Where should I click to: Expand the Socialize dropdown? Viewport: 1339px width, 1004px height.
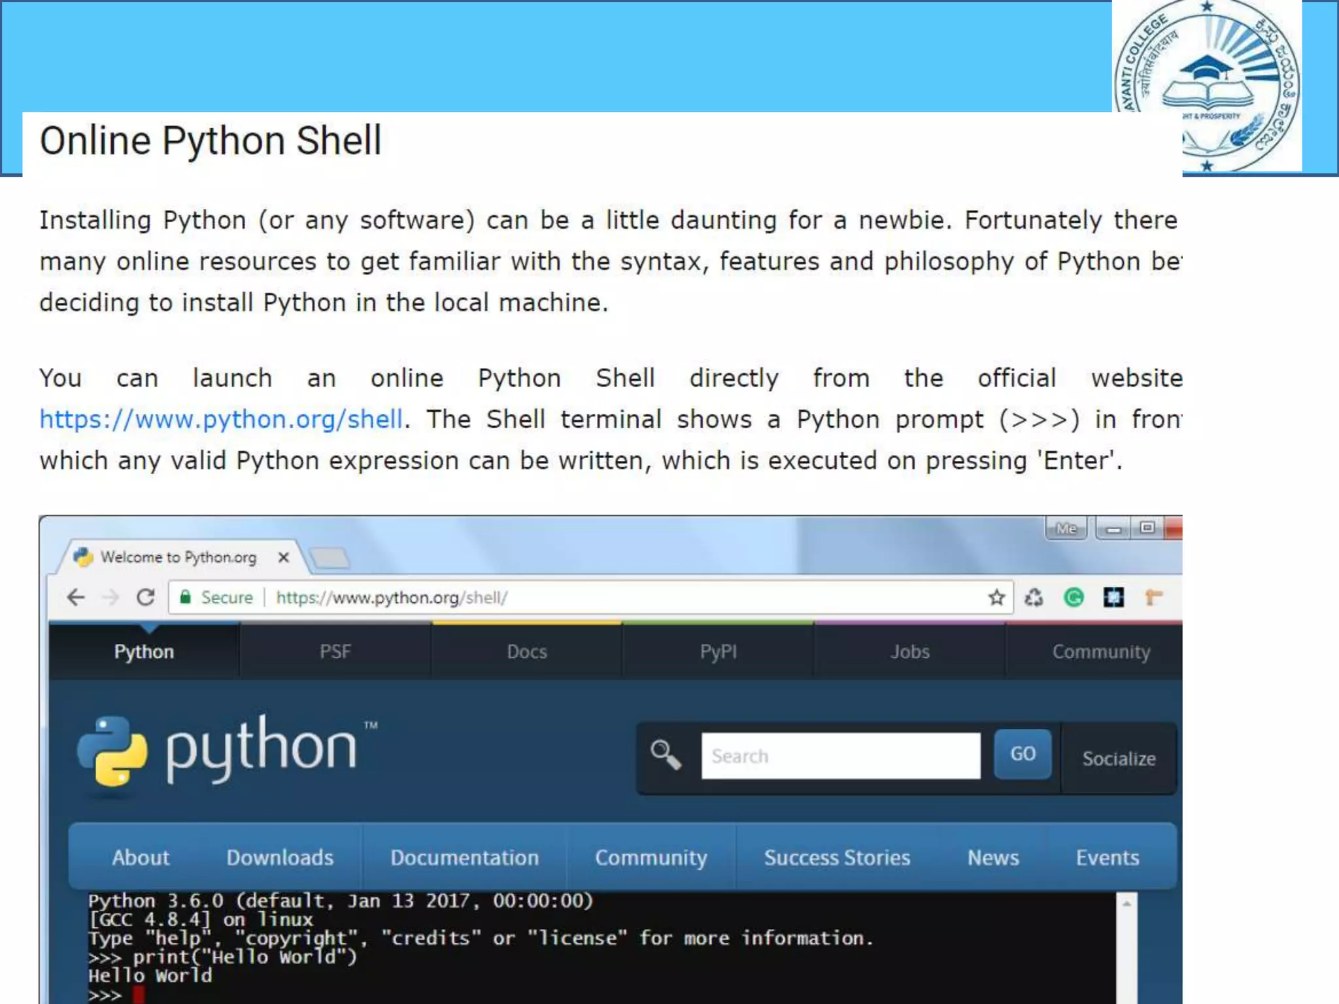coord(1119,758)
